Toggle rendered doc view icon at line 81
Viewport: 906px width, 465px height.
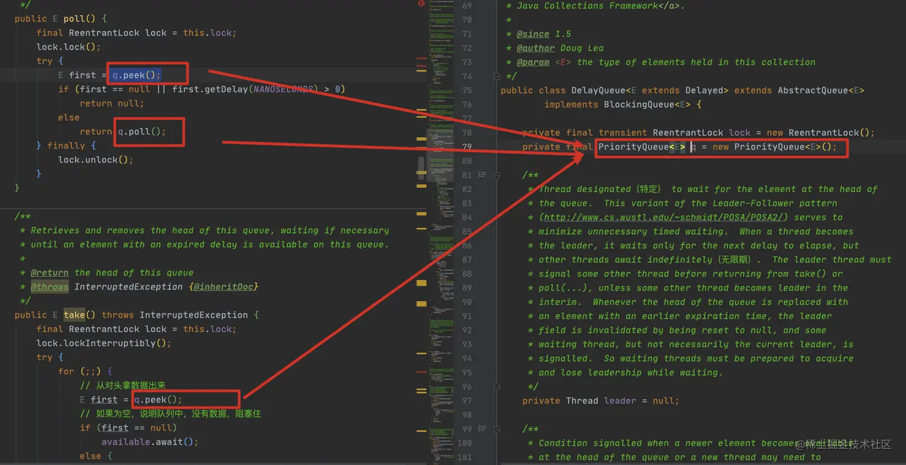pyautogui.click(x=482, y=175)
